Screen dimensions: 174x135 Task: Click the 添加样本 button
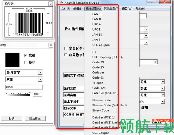35,119
